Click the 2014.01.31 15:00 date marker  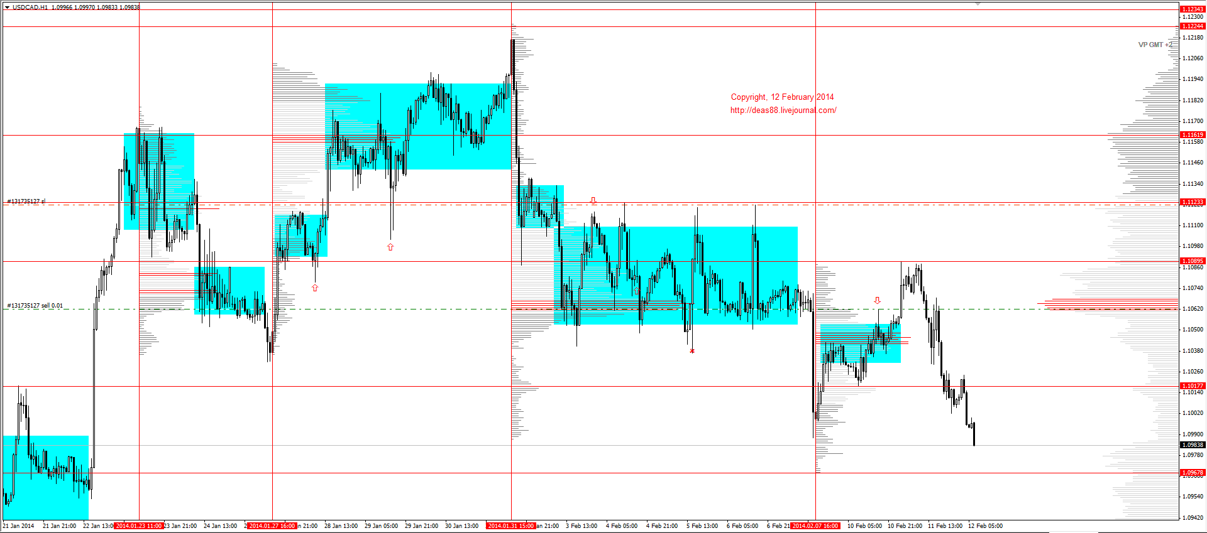(511, 526)
